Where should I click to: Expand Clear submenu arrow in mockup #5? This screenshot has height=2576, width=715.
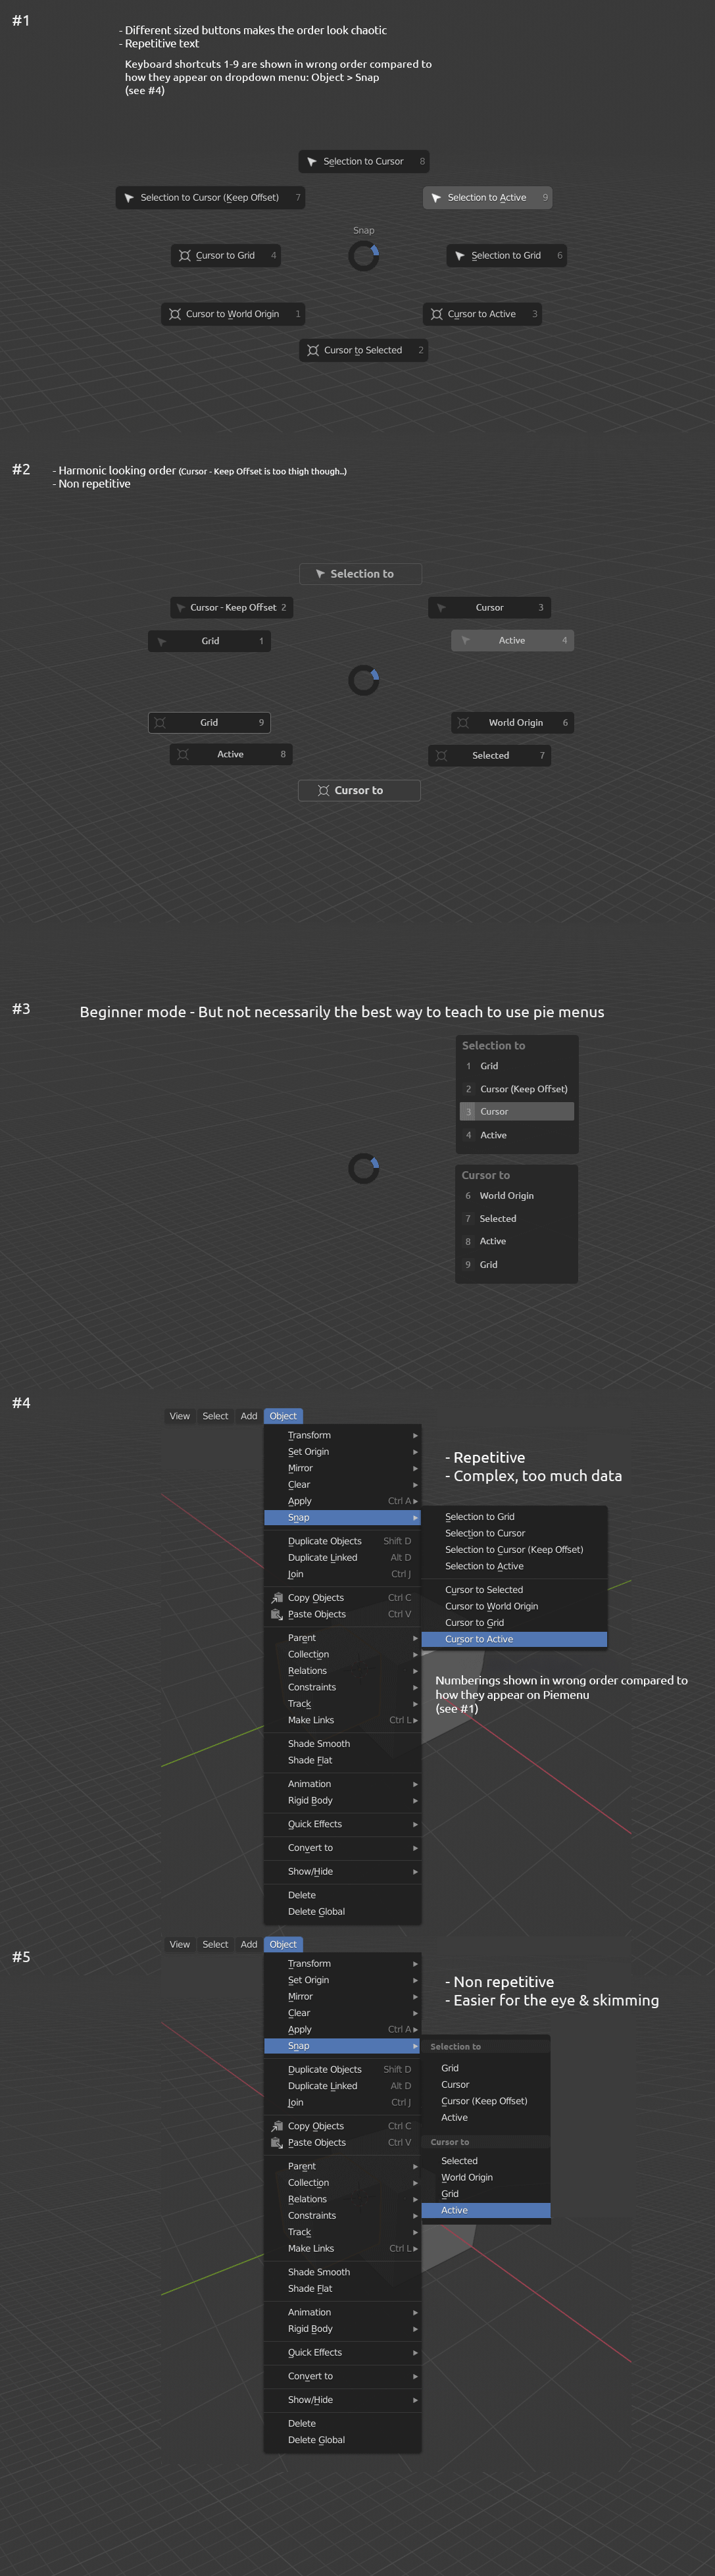[x=415, y=2013]
